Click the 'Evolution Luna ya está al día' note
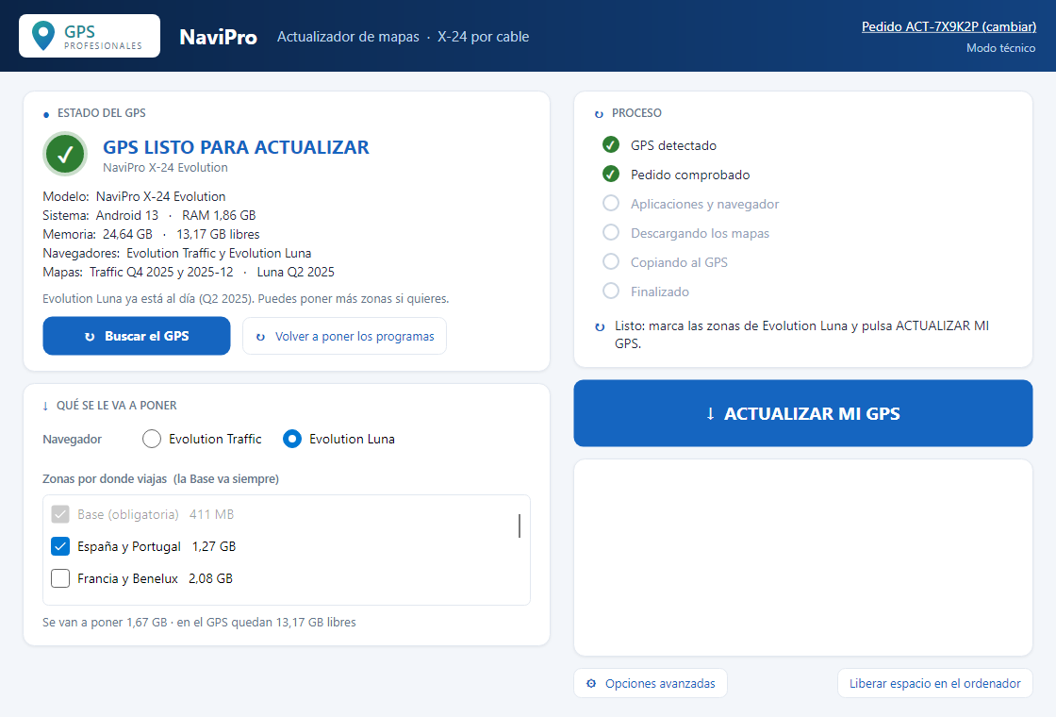Image resolution: width=1056 pixels, height=717 pixels. click(x=246, y=298)
